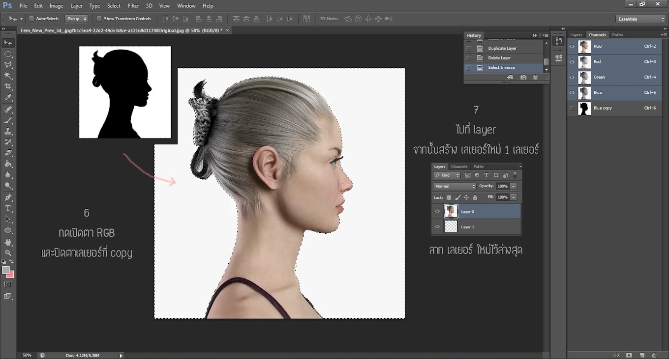The width and height of the screenshot is (669, 359).
Task: Check Show Transform Controls option
Action: [x=99, y=19]
